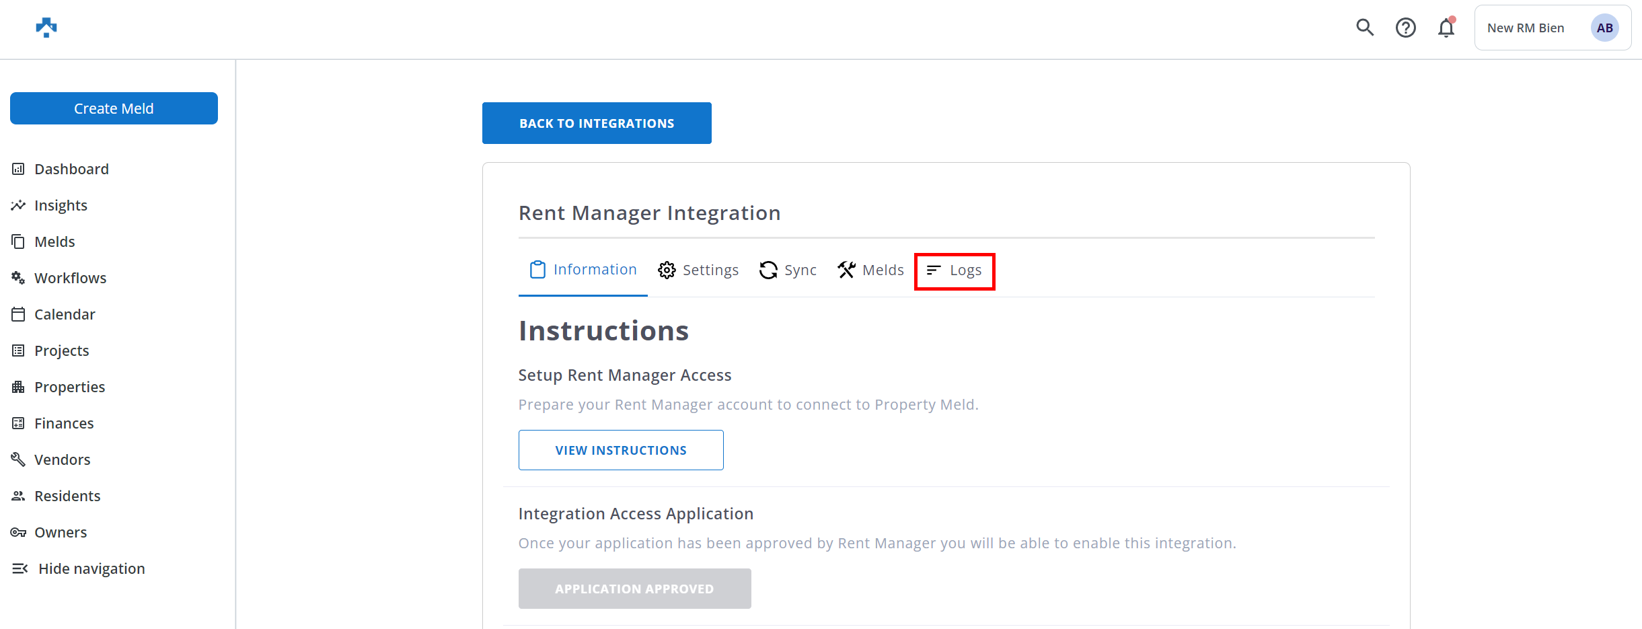1642x629 pixels.
Task: Switch to the Sync tab
Action: click(788, 270)
